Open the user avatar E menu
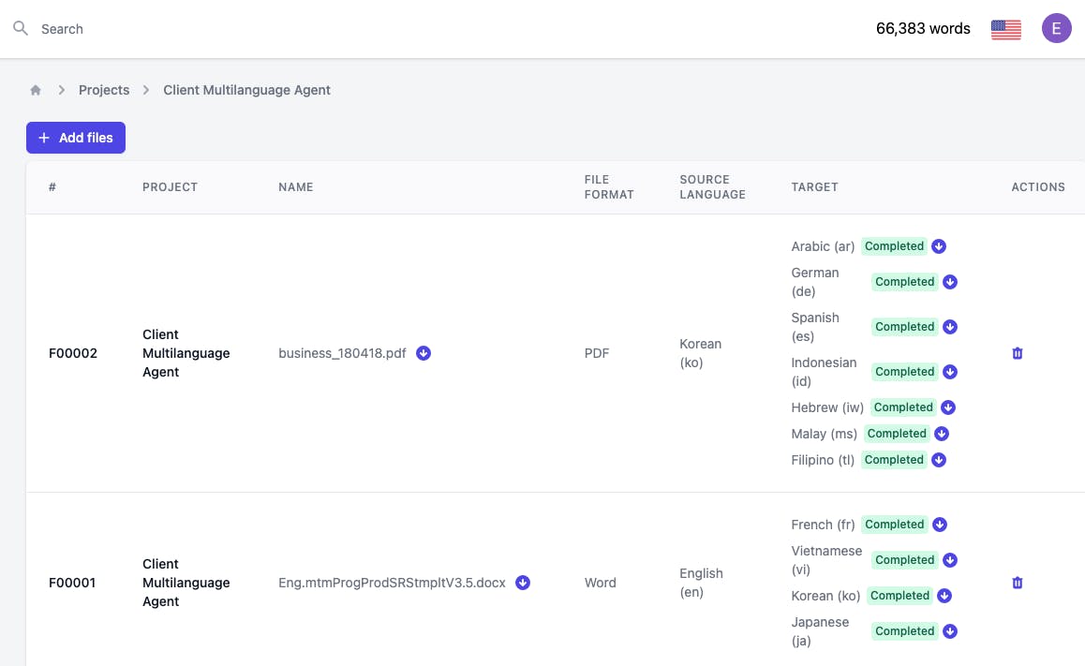 click(x=1056, y=28)
